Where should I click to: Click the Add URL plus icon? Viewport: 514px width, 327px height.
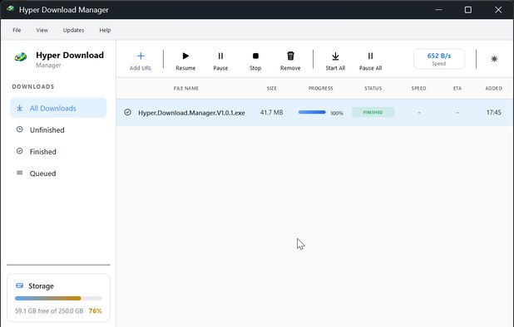pos(141,56)
